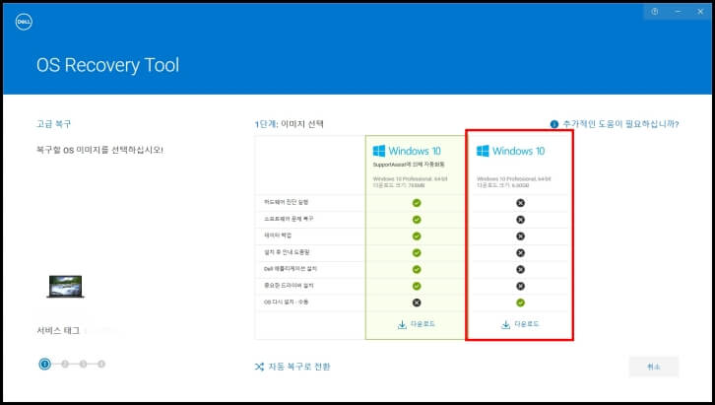Close the OS Recovery Tool window
Image resolution: width=715 pixels, height=405 pixels.
click(x=700, y=12)
